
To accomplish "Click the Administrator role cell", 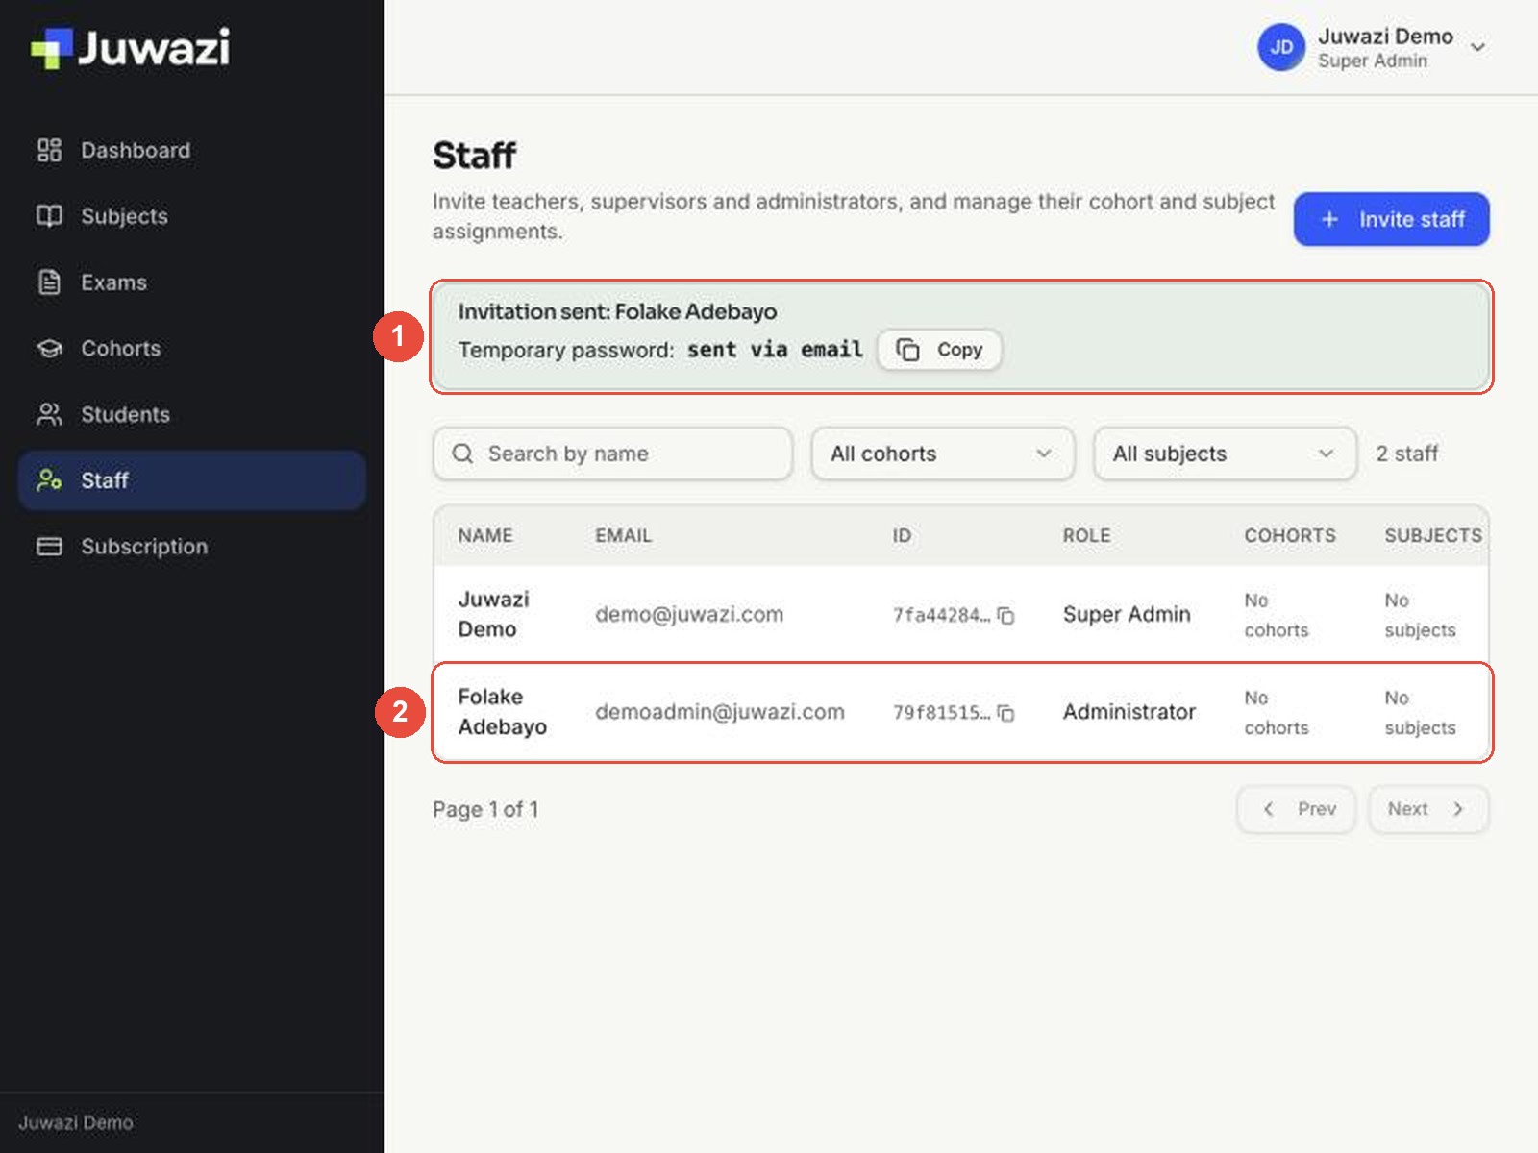I will click(x=1129, y=712).
